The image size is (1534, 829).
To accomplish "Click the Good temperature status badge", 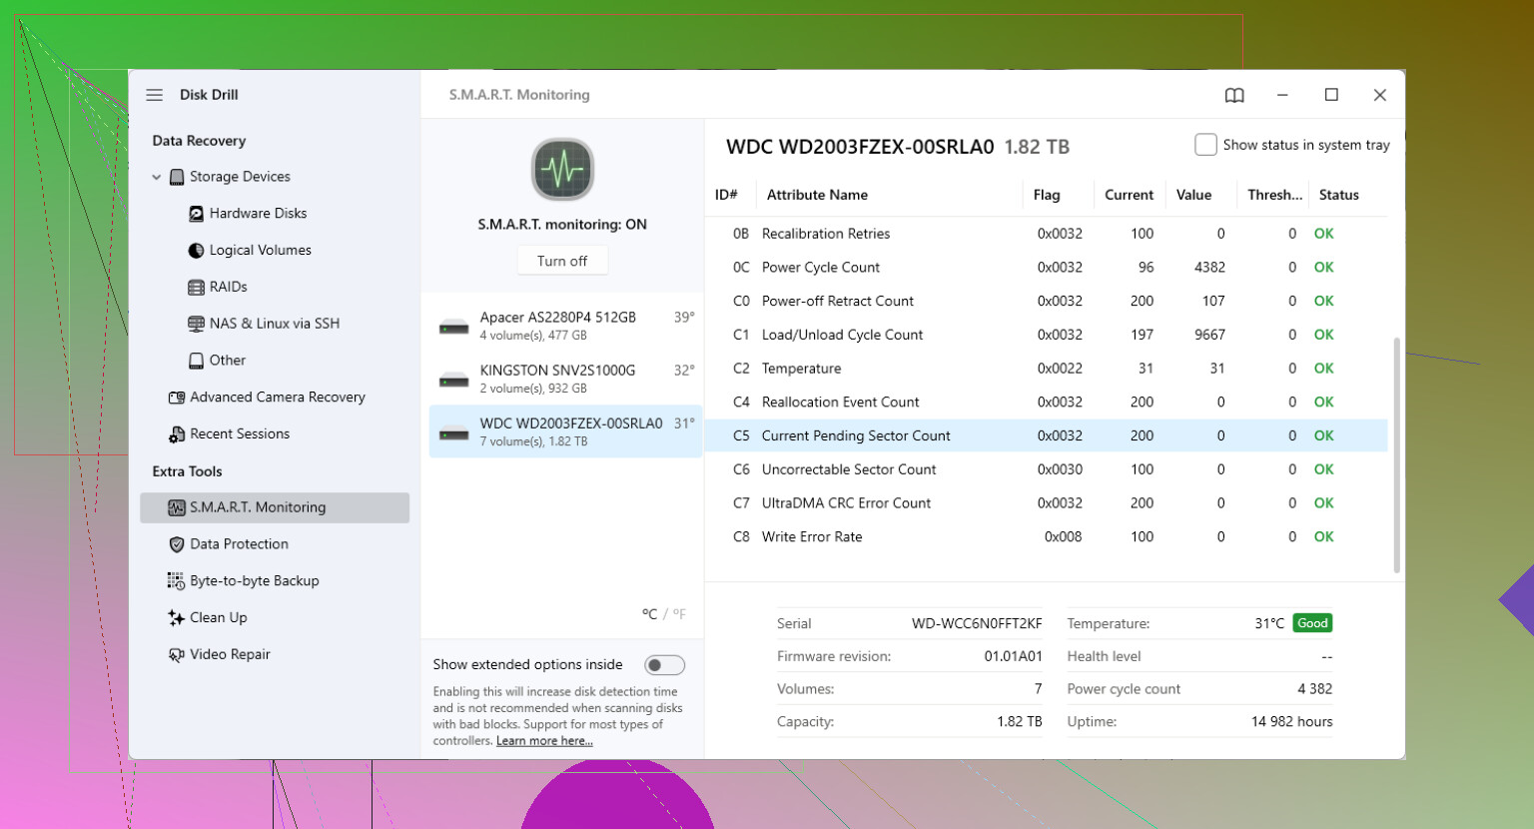I will click(1312, 623).
